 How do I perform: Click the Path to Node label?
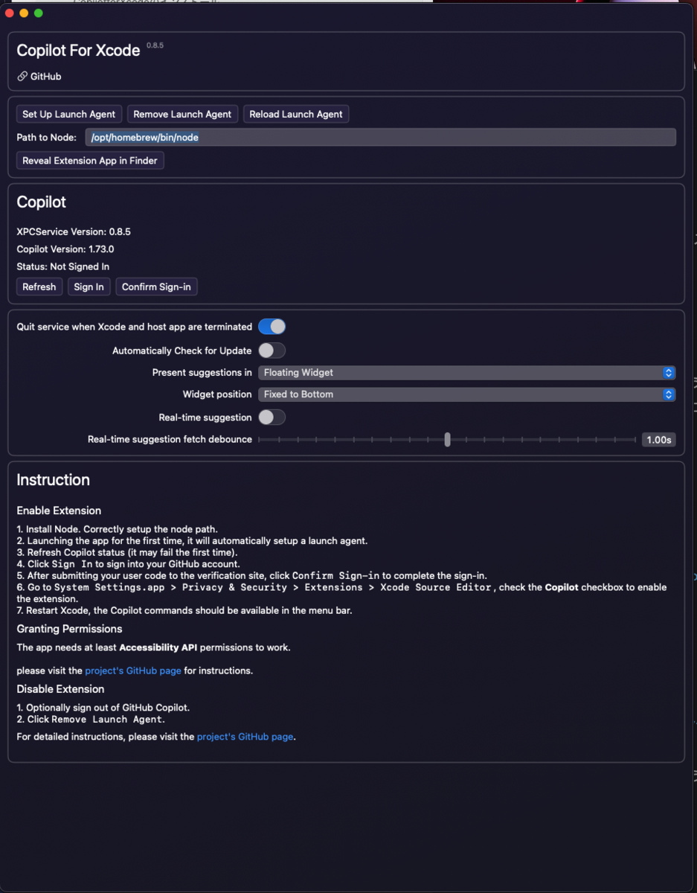click(47, 137)
